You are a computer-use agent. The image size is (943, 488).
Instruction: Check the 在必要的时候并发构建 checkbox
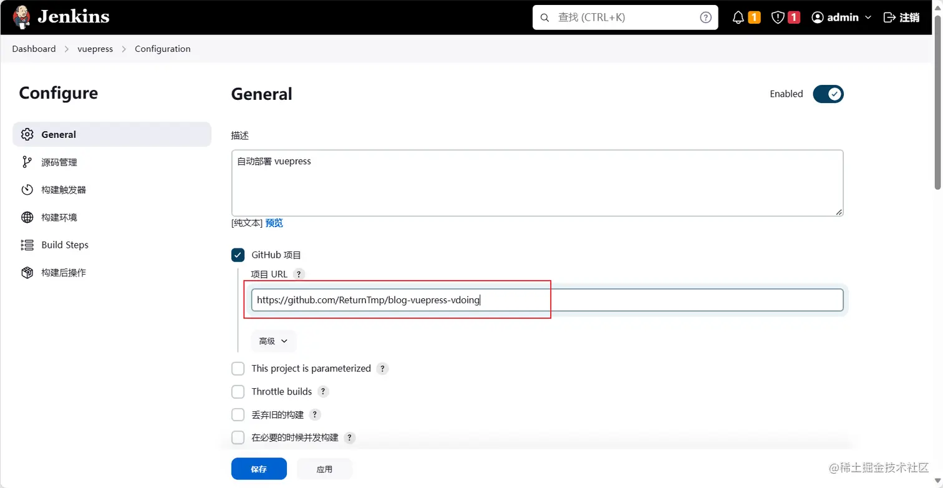238,437
